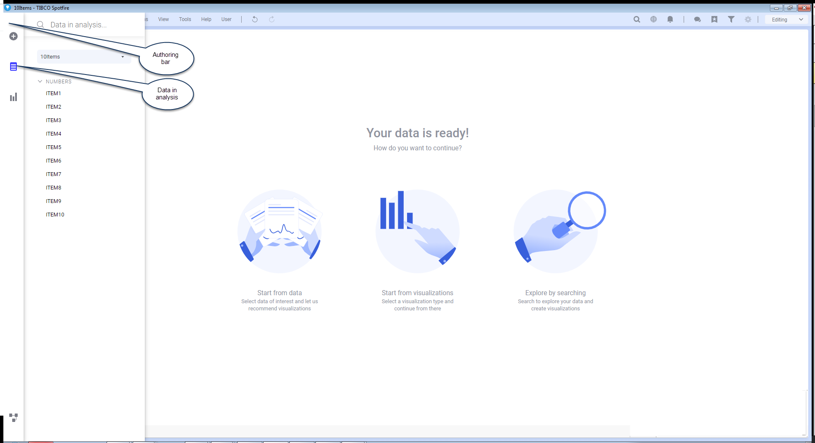Click the Undo arrow
The image size is (815, 443).
point(255,19)
